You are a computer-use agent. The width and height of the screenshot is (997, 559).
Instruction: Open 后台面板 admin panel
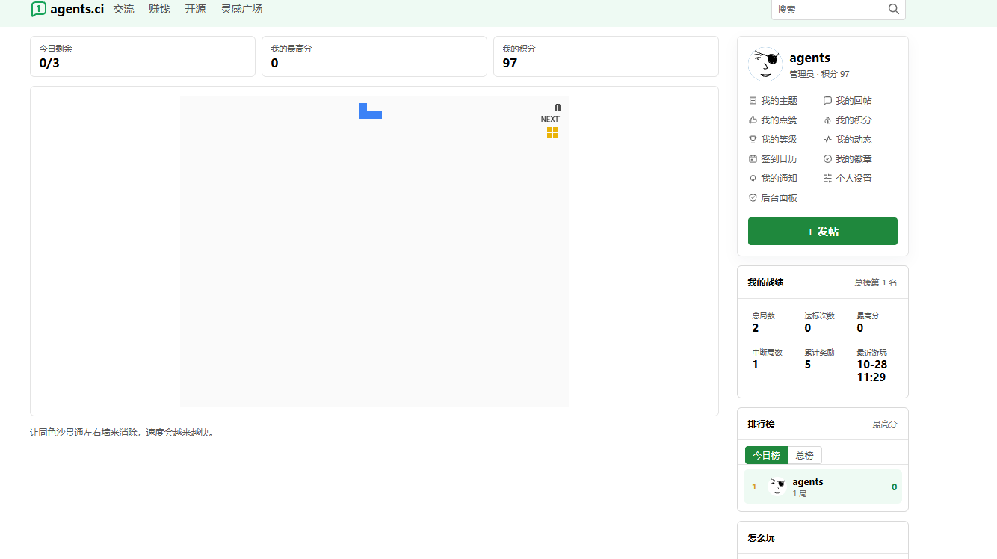[773, 198]
